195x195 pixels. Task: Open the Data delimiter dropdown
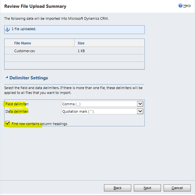pyautogui.click(x=99, y=111)
